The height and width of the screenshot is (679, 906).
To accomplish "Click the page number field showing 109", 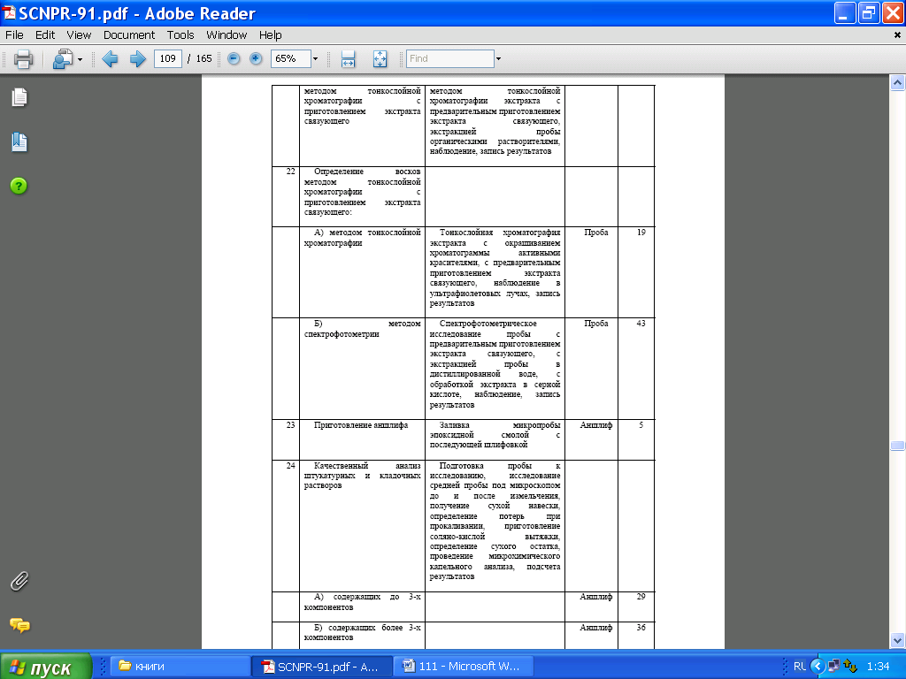I will (x=168, y=59).
